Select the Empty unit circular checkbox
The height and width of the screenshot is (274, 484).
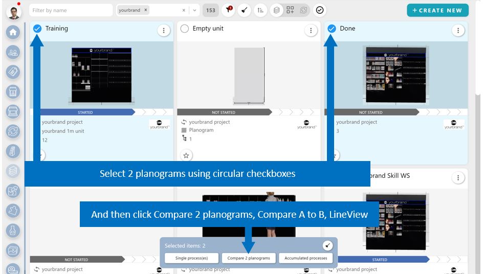pyautogui.click(x=185, y=29)
